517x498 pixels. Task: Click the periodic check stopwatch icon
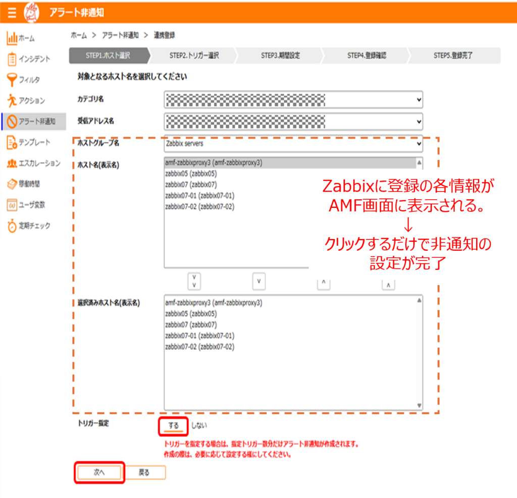click(x=12, y=226)
